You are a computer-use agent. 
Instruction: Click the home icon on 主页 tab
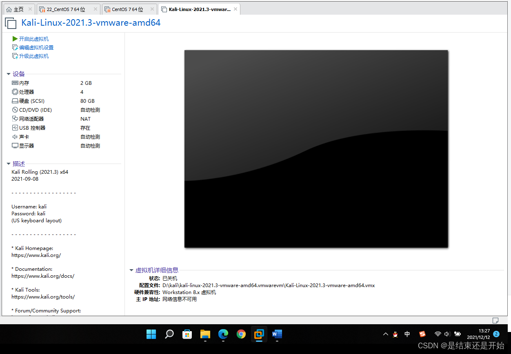(9, 9)
